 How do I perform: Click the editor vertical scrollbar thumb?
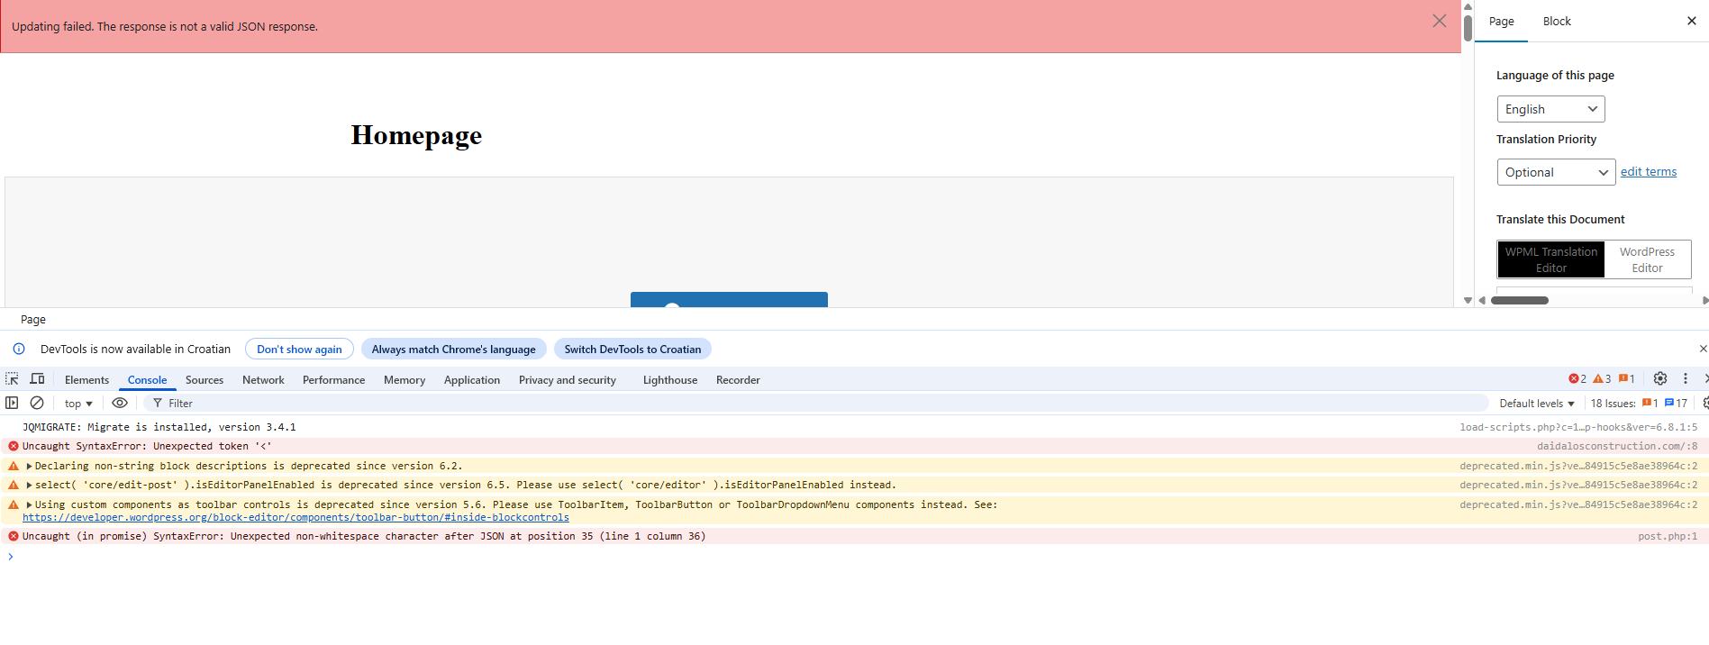tap(1468, 27)
